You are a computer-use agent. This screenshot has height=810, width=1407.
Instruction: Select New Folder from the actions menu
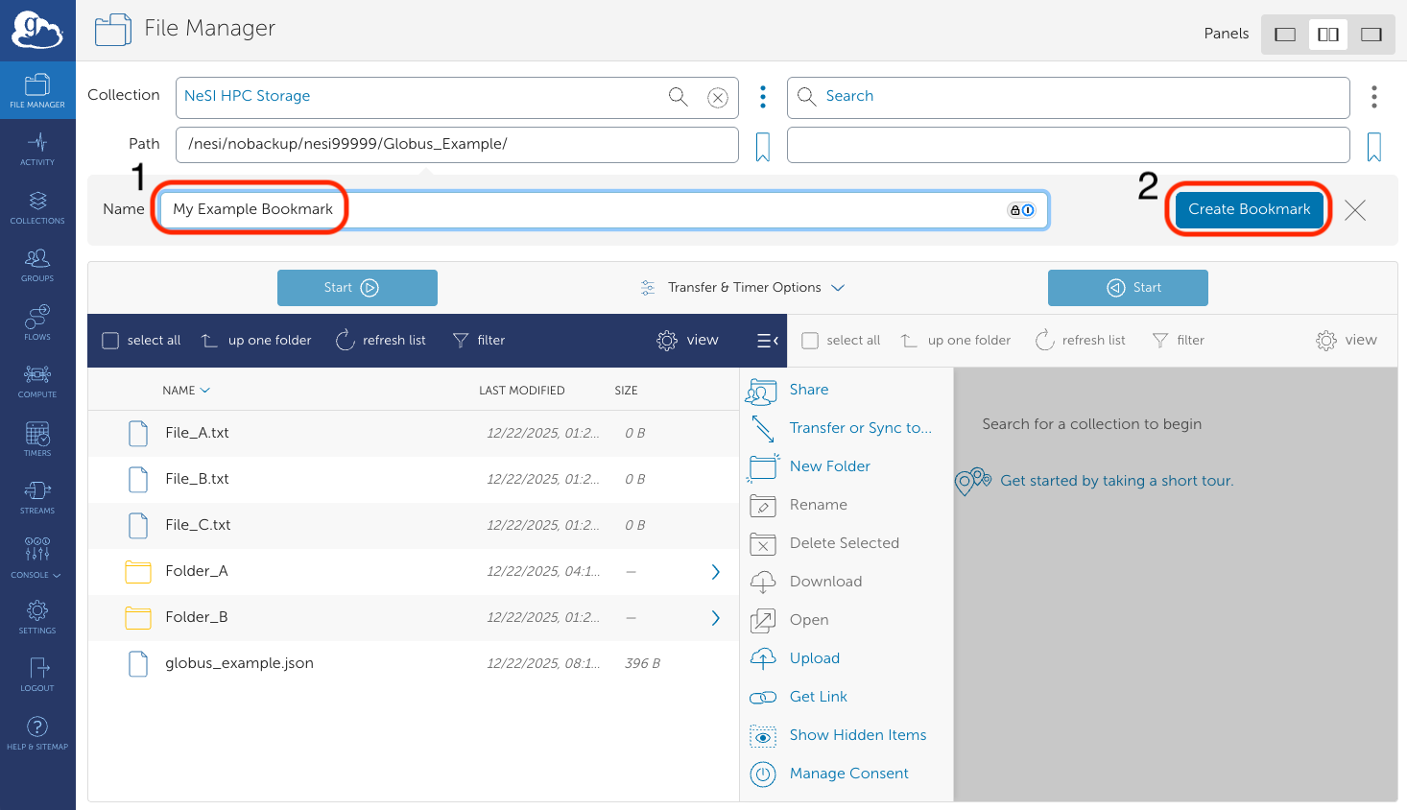click(829, 466)
